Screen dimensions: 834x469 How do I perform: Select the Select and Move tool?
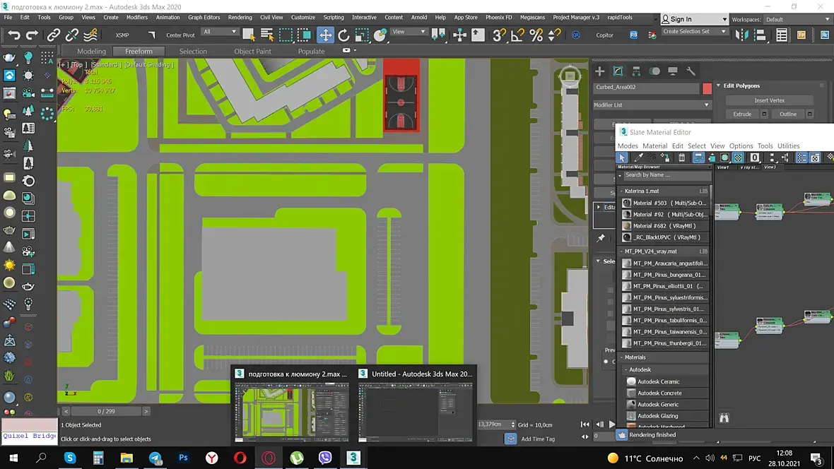pos(325,35)
